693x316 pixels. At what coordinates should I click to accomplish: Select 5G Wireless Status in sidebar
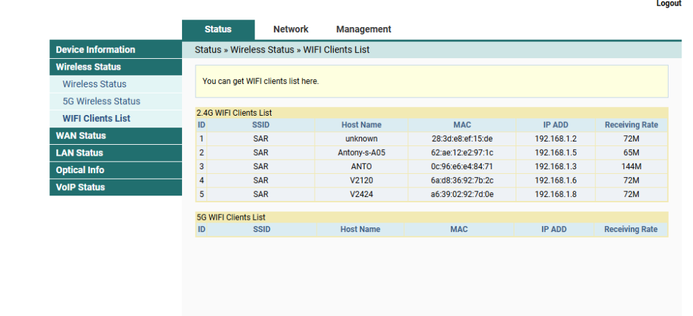tap(102, 101)
